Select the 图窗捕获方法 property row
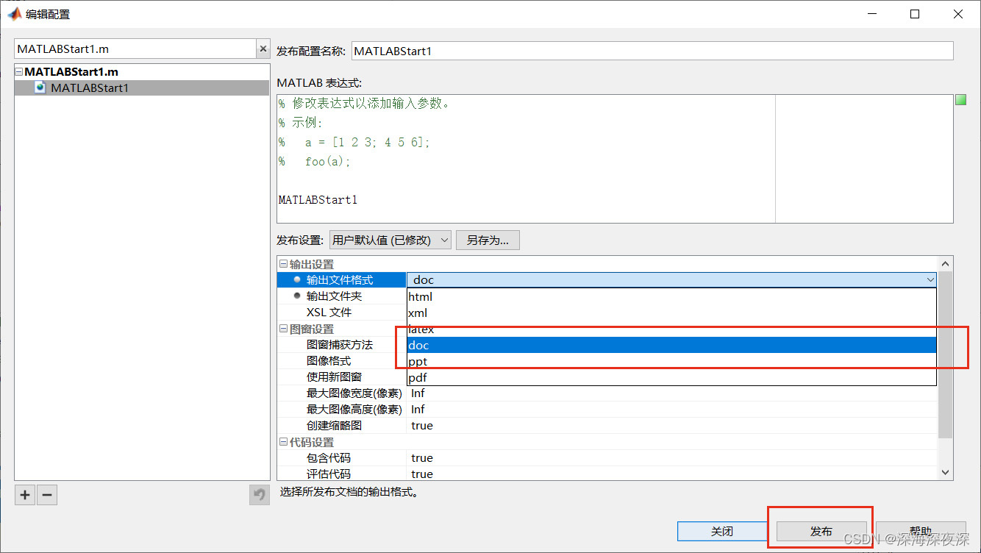 (342, 344)
